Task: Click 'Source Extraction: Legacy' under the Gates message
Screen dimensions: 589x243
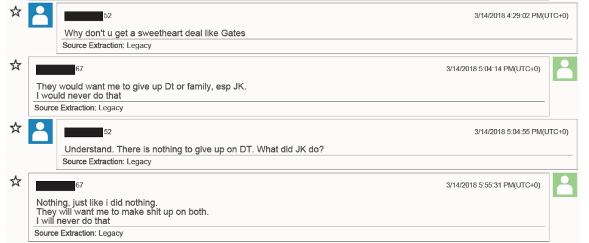Action: (x=107, y=46)
